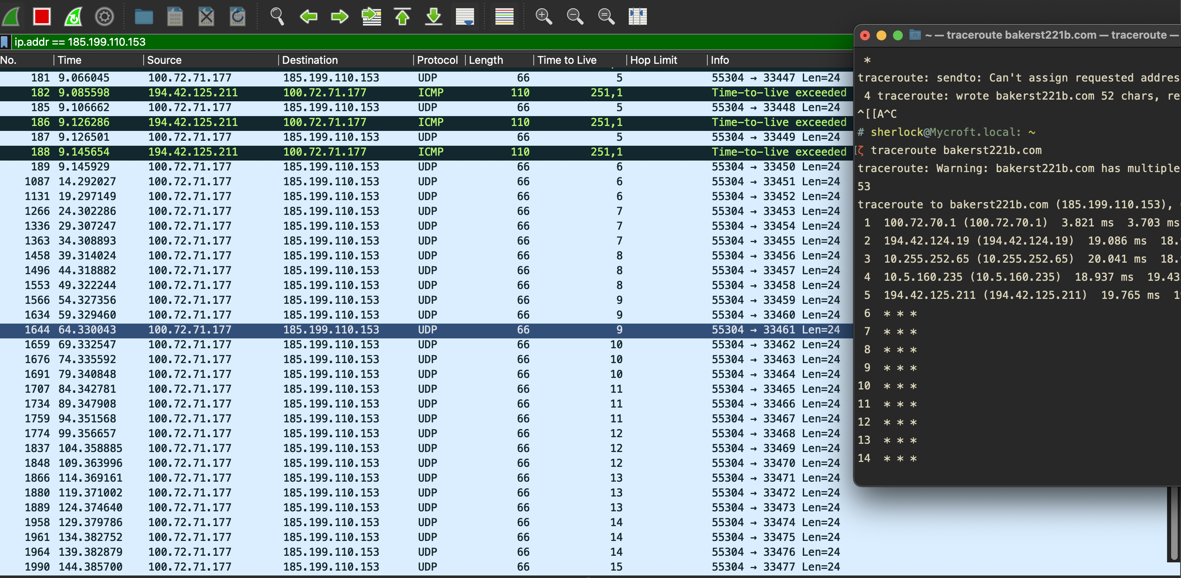Toggle auto-scroll during live capture
The image size is (1181, 578).
(465, 17)
